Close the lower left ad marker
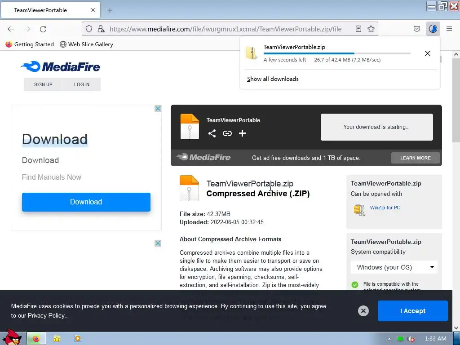The height and width of the screenshot is (345, 460). coord(158,243)
